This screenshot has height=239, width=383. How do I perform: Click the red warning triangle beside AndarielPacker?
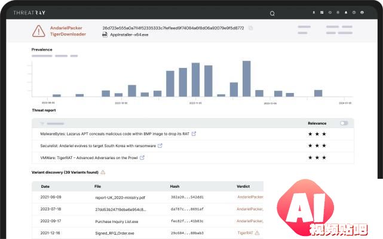tap(39, 31)
